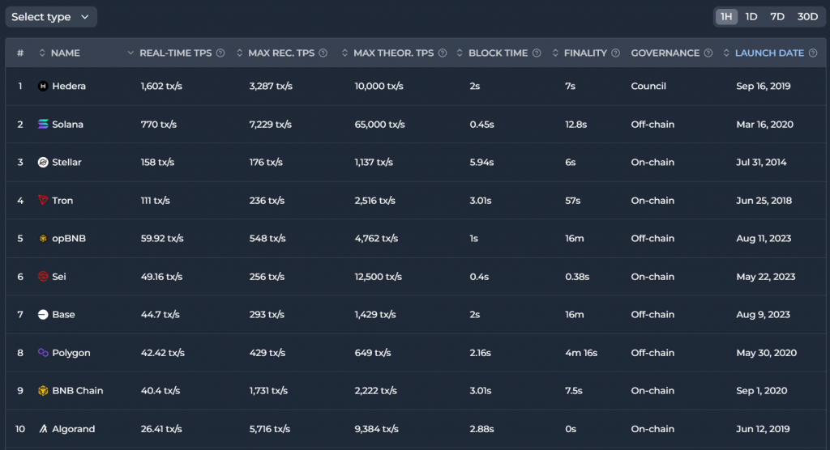Open the Hedera chain name link
830x450 pixels.
[x=69, y=86]
